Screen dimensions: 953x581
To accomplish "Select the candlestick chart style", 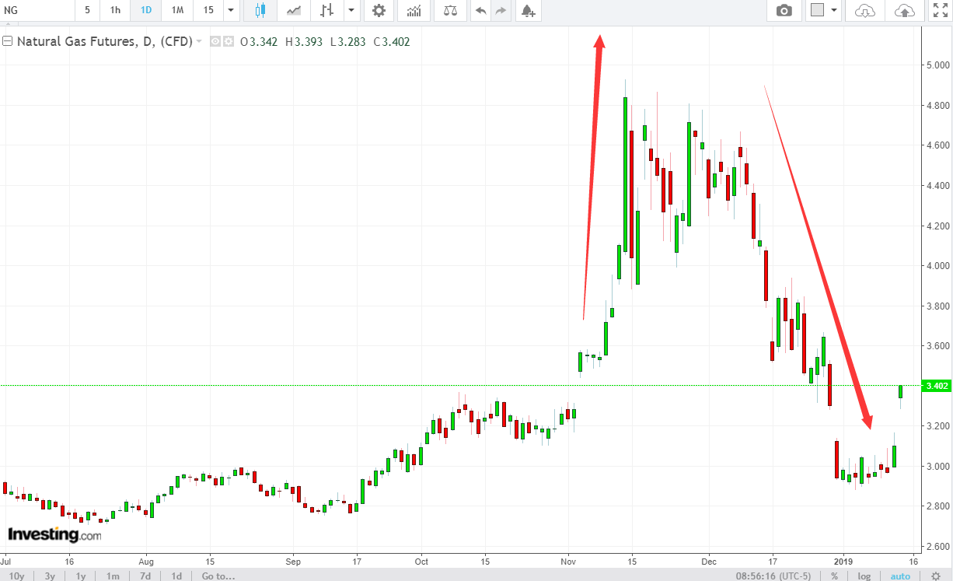I will point(260,11).
